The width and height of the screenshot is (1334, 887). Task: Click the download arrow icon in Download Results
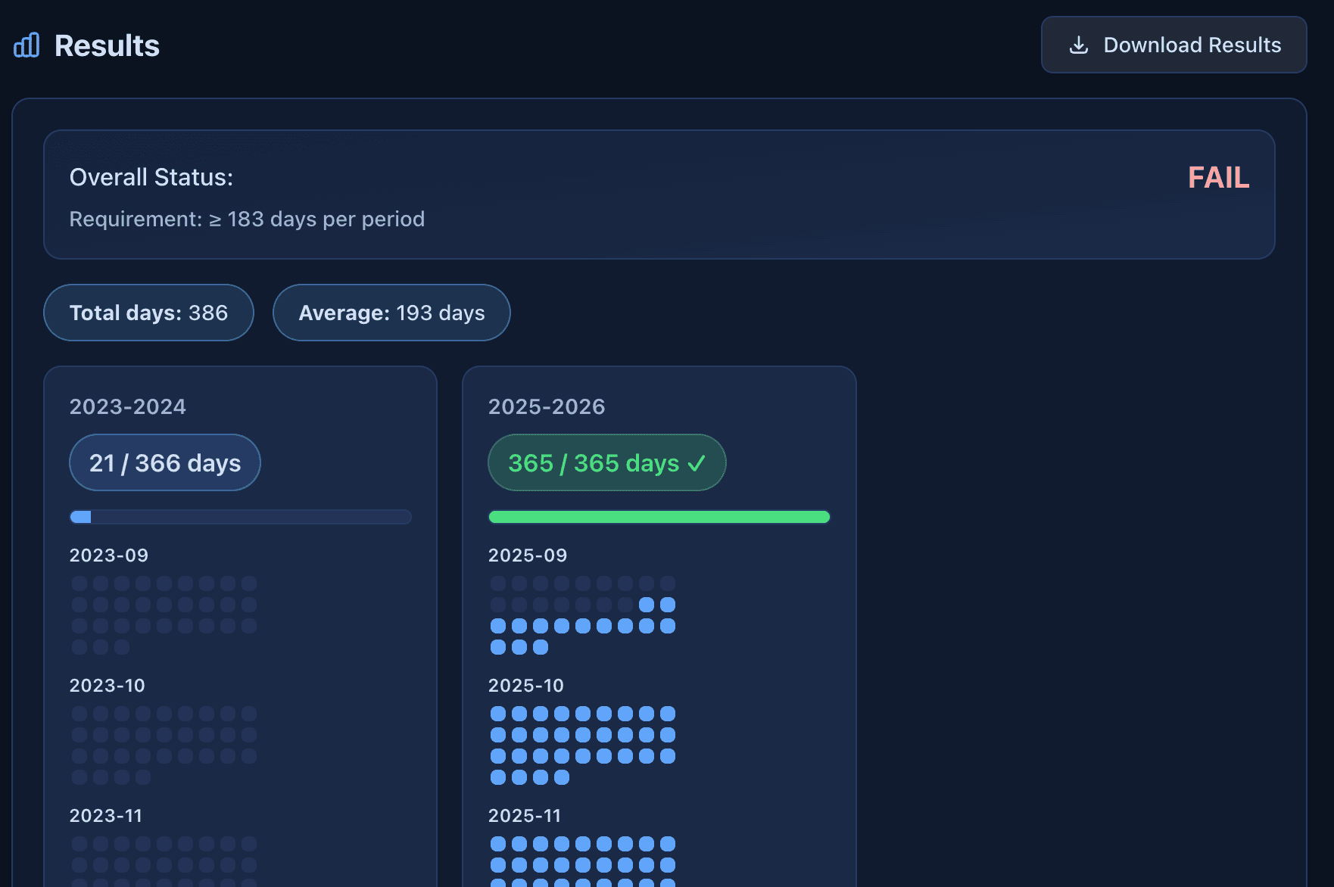coord(1078,45)
